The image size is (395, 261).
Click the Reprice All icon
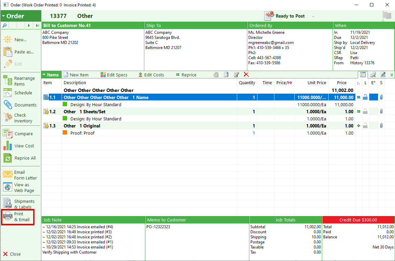click(7, 158)
